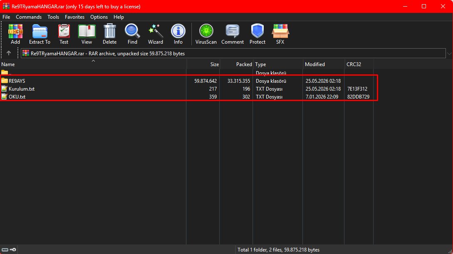
Task: Click the parent folder '..' icon
Action: tap(4, 72)
